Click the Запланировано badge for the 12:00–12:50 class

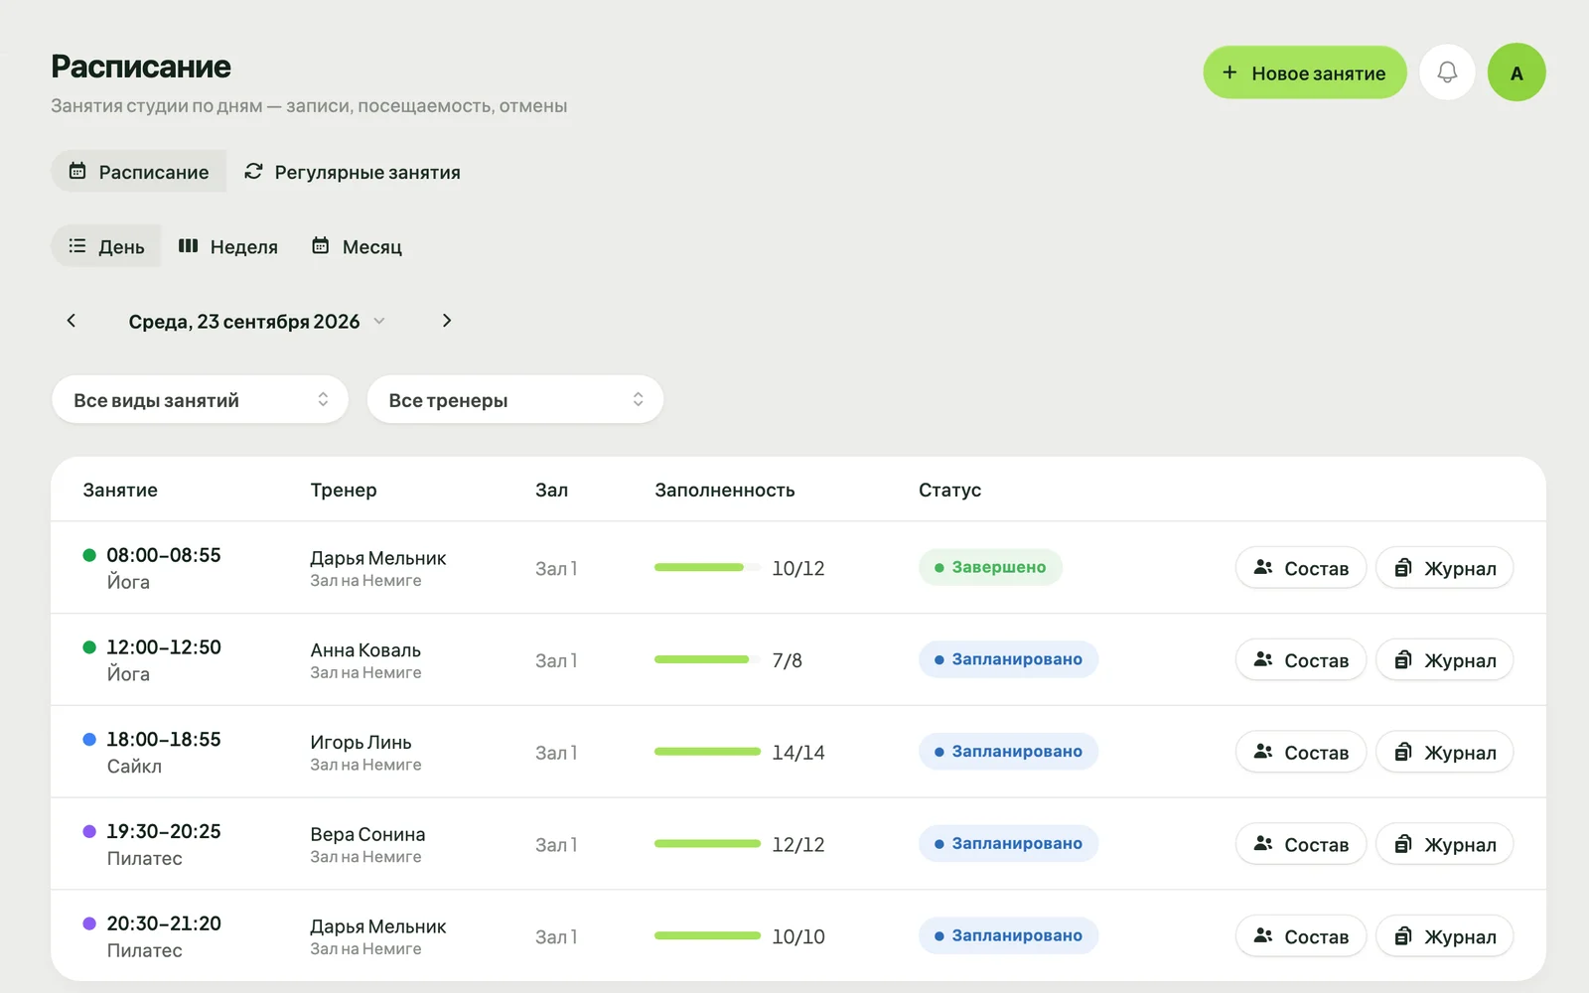point(1008,659)
